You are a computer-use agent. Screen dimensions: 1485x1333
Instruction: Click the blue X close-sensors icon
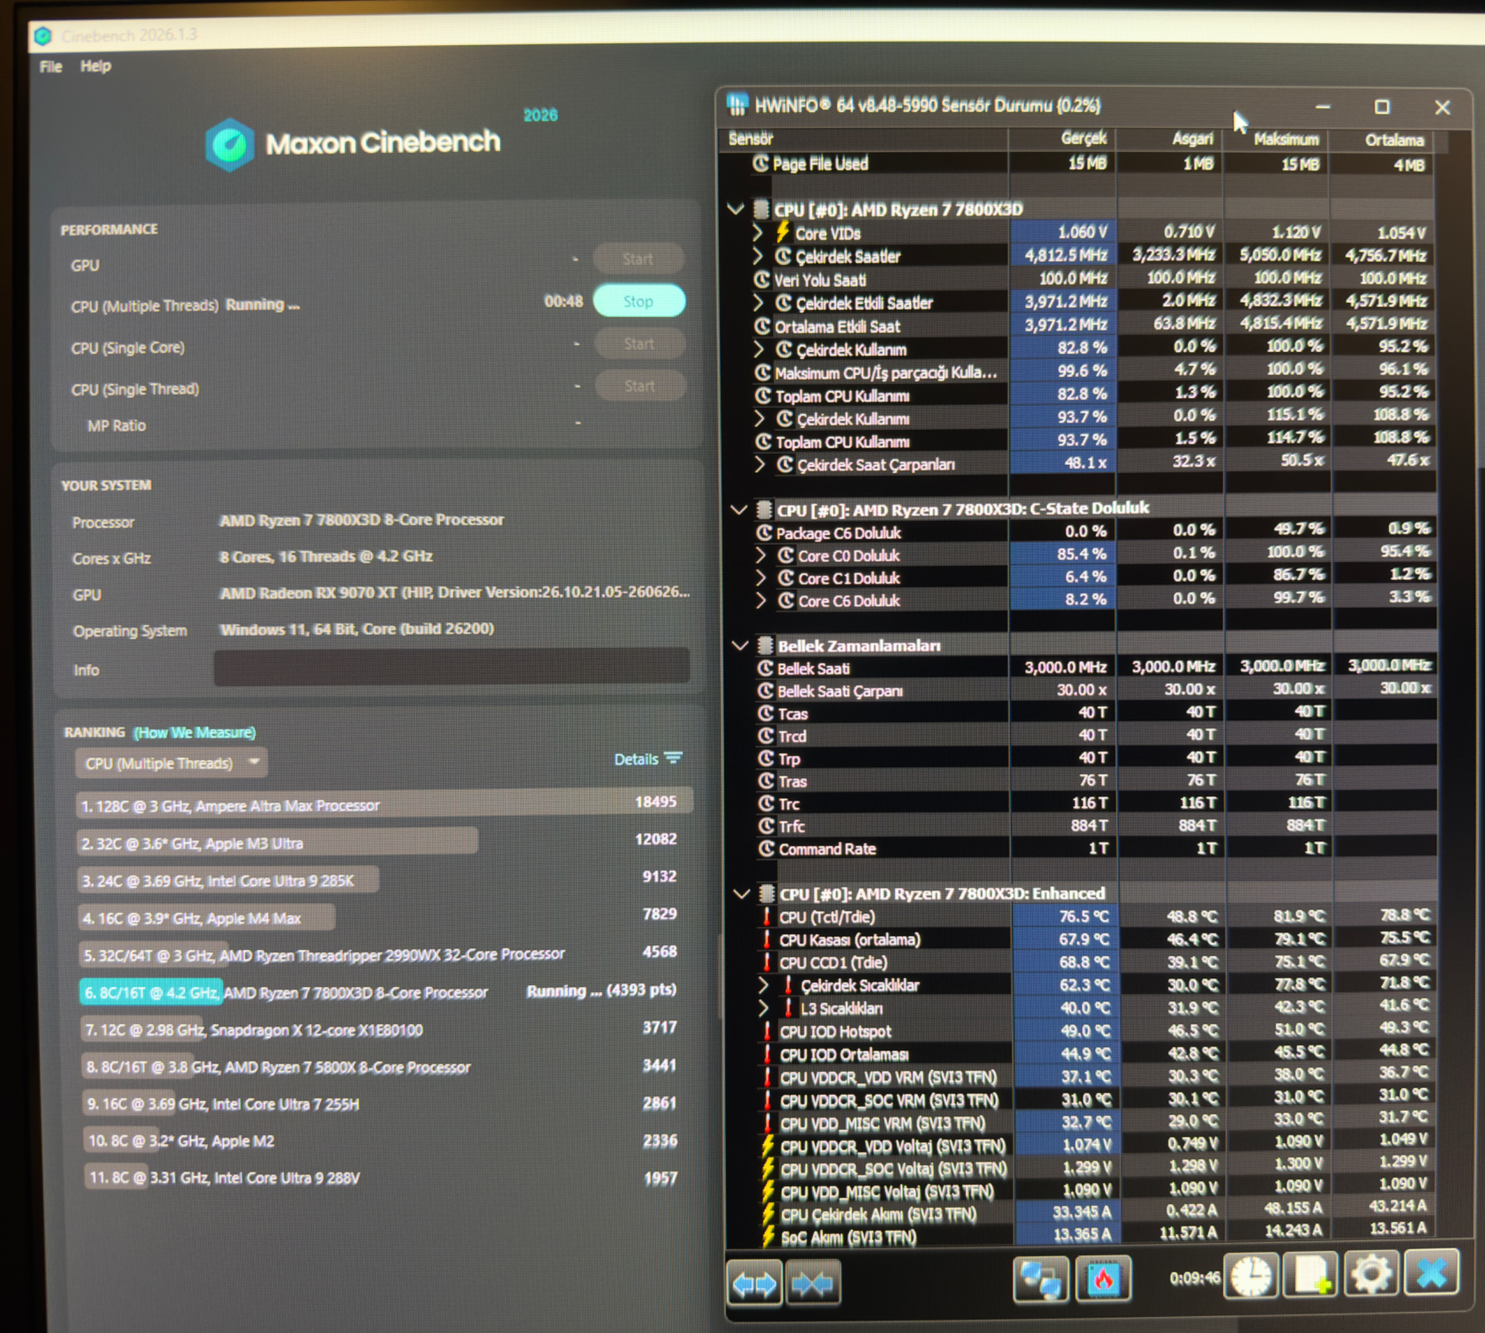pos(1431,1272)
